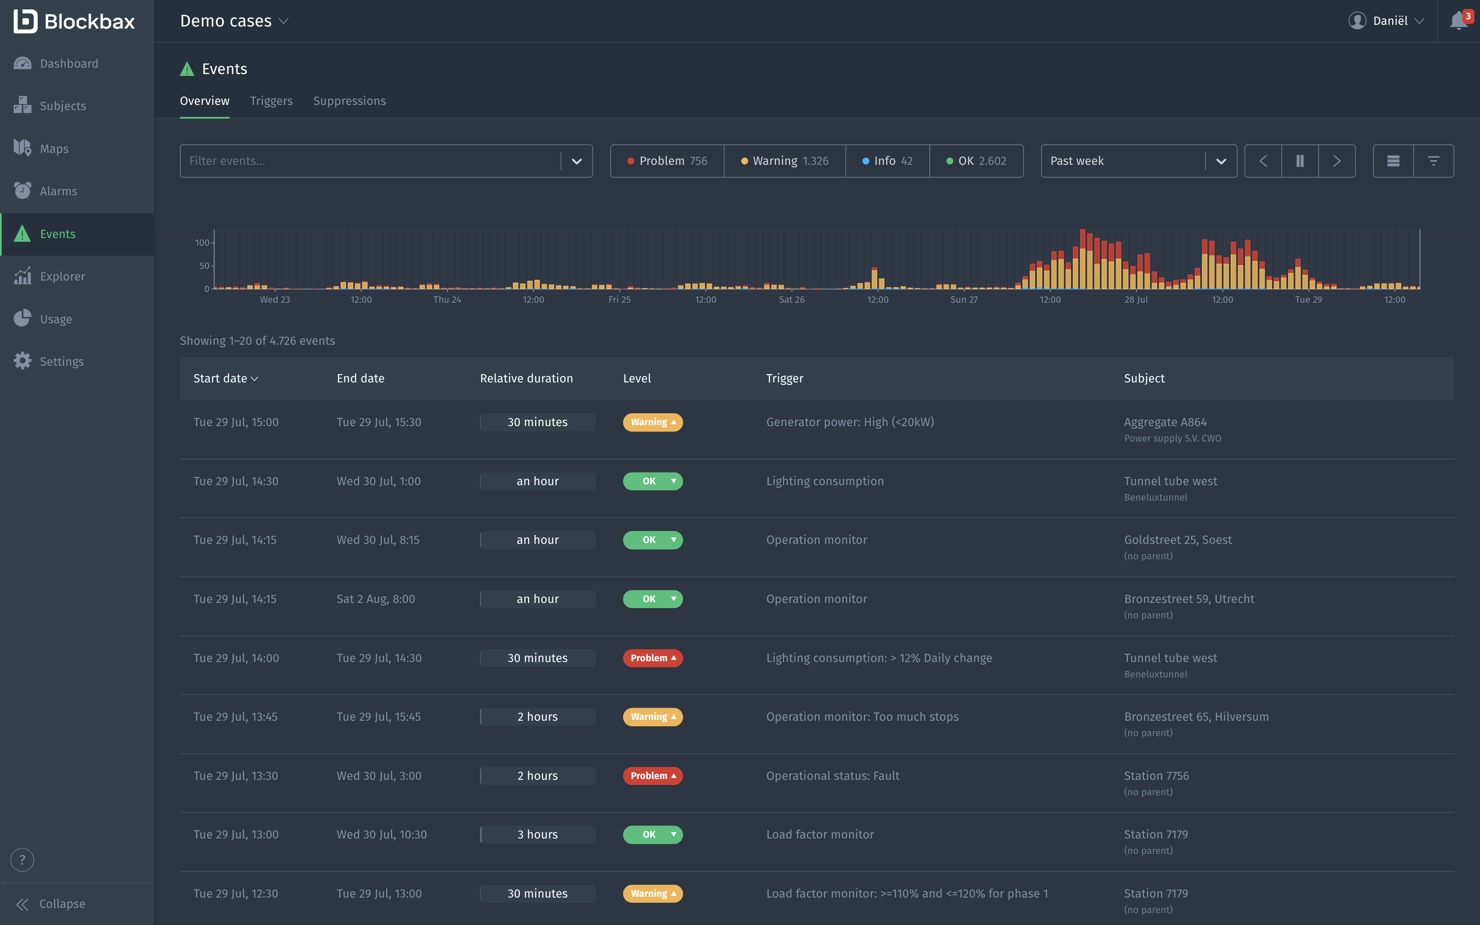
Task: Open the Suppressions tab
Action: (x=349, y=100)
